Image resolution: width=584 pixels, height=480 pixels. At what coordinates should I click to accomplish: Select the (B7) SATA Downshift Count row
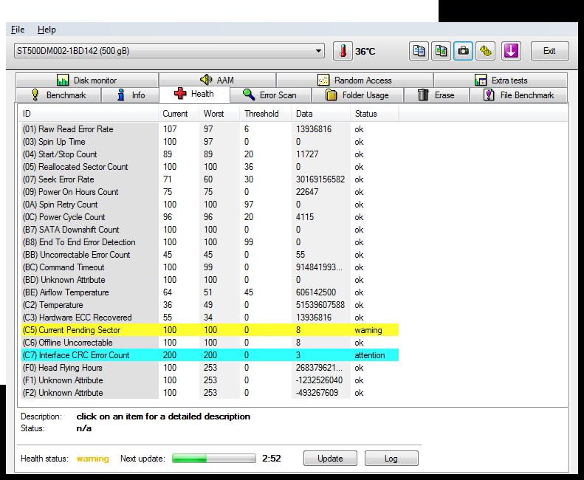point(210,230)
